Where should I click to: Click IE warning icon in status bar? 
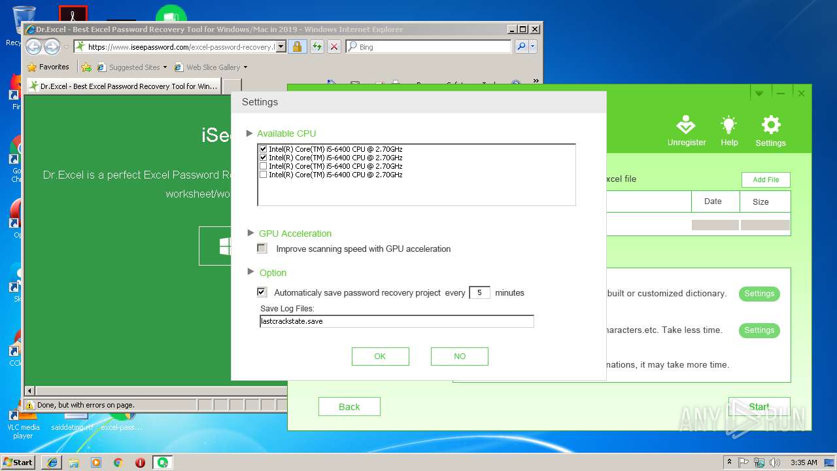click(30, 405)
